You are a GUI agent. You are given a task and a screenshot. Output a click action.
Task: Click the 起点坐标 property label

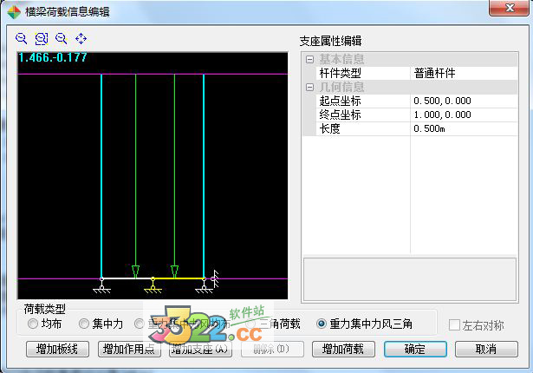coord(341,101)
